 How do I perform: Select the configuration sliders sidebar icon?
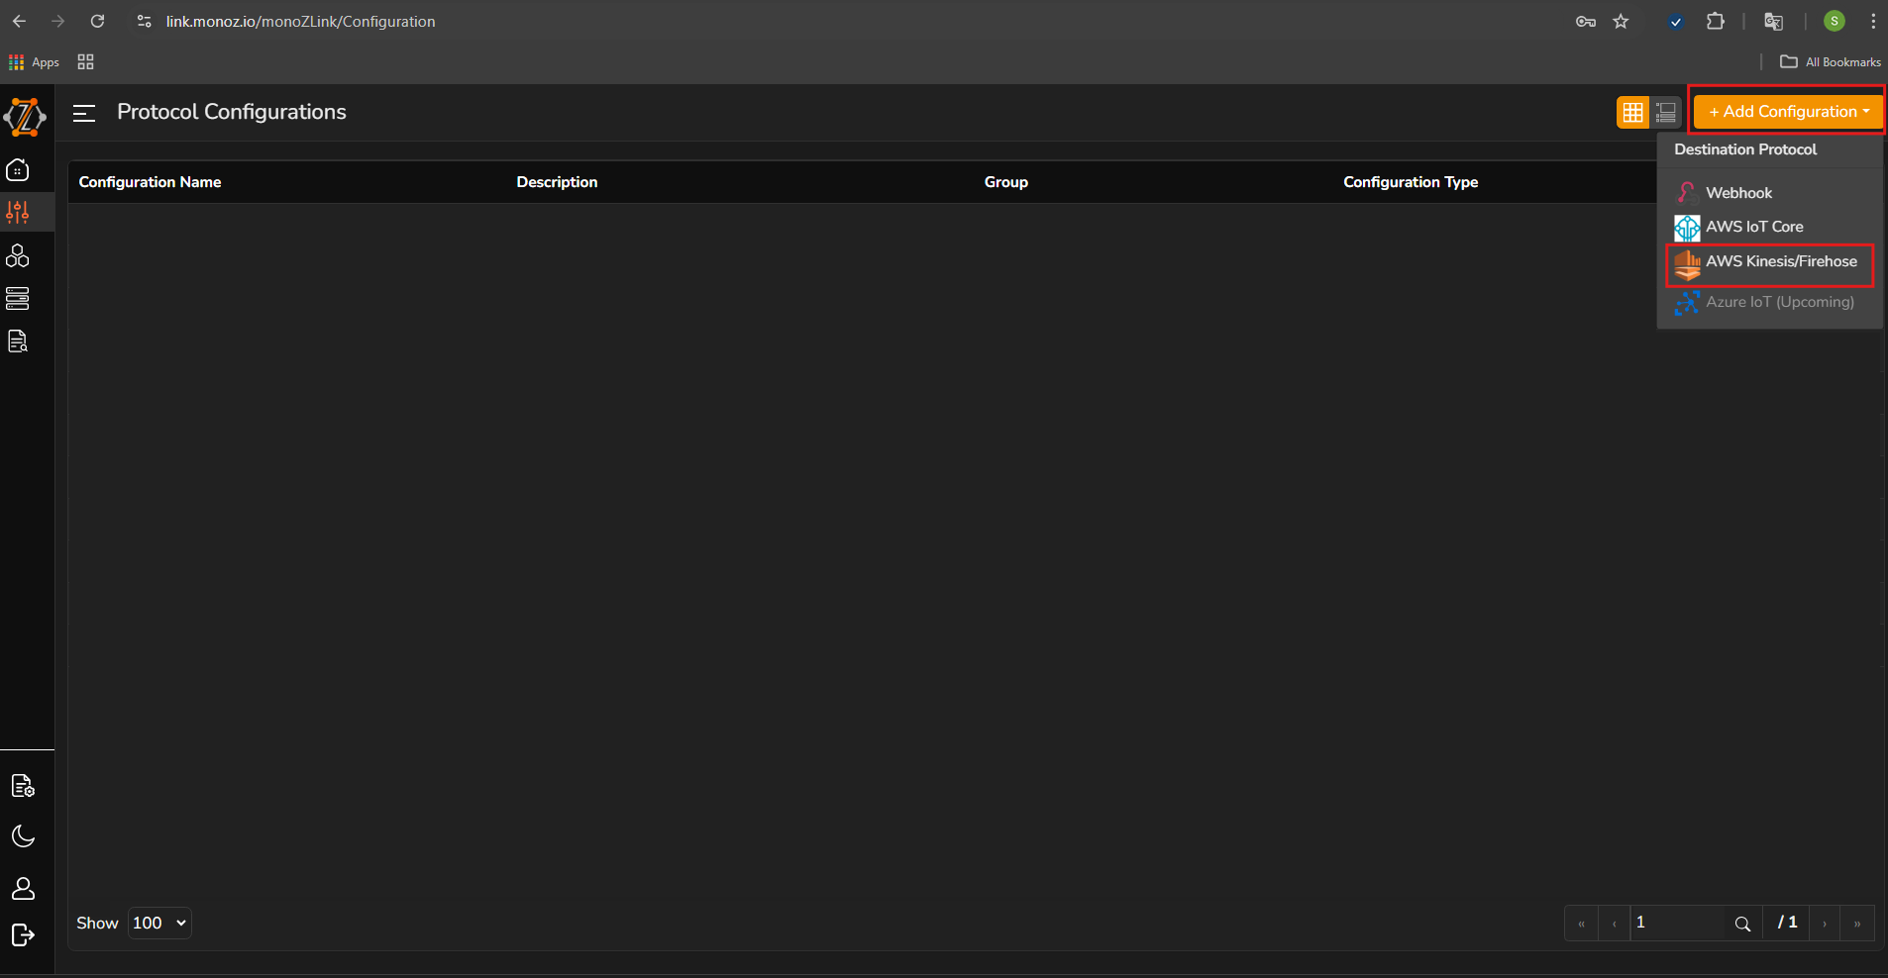tap(18, 212)
